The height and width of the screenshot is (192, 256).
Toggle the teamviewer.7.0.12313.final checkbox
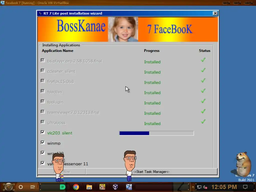click(x=42, y=112)
